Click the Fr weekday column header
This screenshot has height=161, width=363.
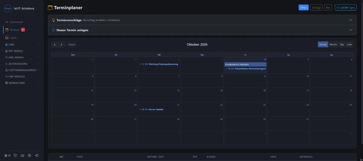point(245,55)
